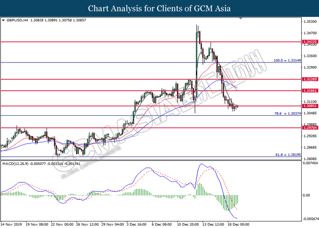
Task: Select the 1.34225 red price label
Action: (x=310, y=42)
